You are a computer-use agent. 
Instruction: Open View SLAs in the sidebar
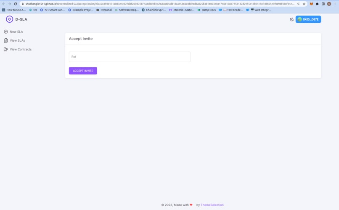tap(14, 40)
